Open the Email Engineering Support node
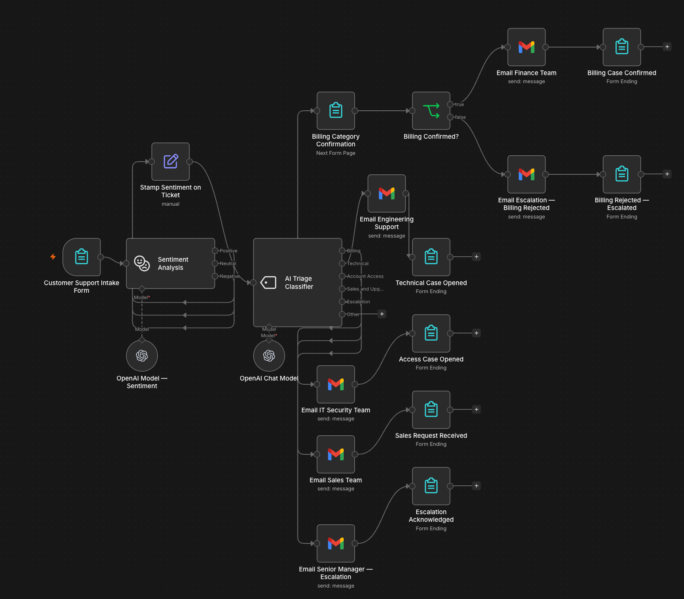The height and width of the screenshot is (599, 684). point(386,193)
